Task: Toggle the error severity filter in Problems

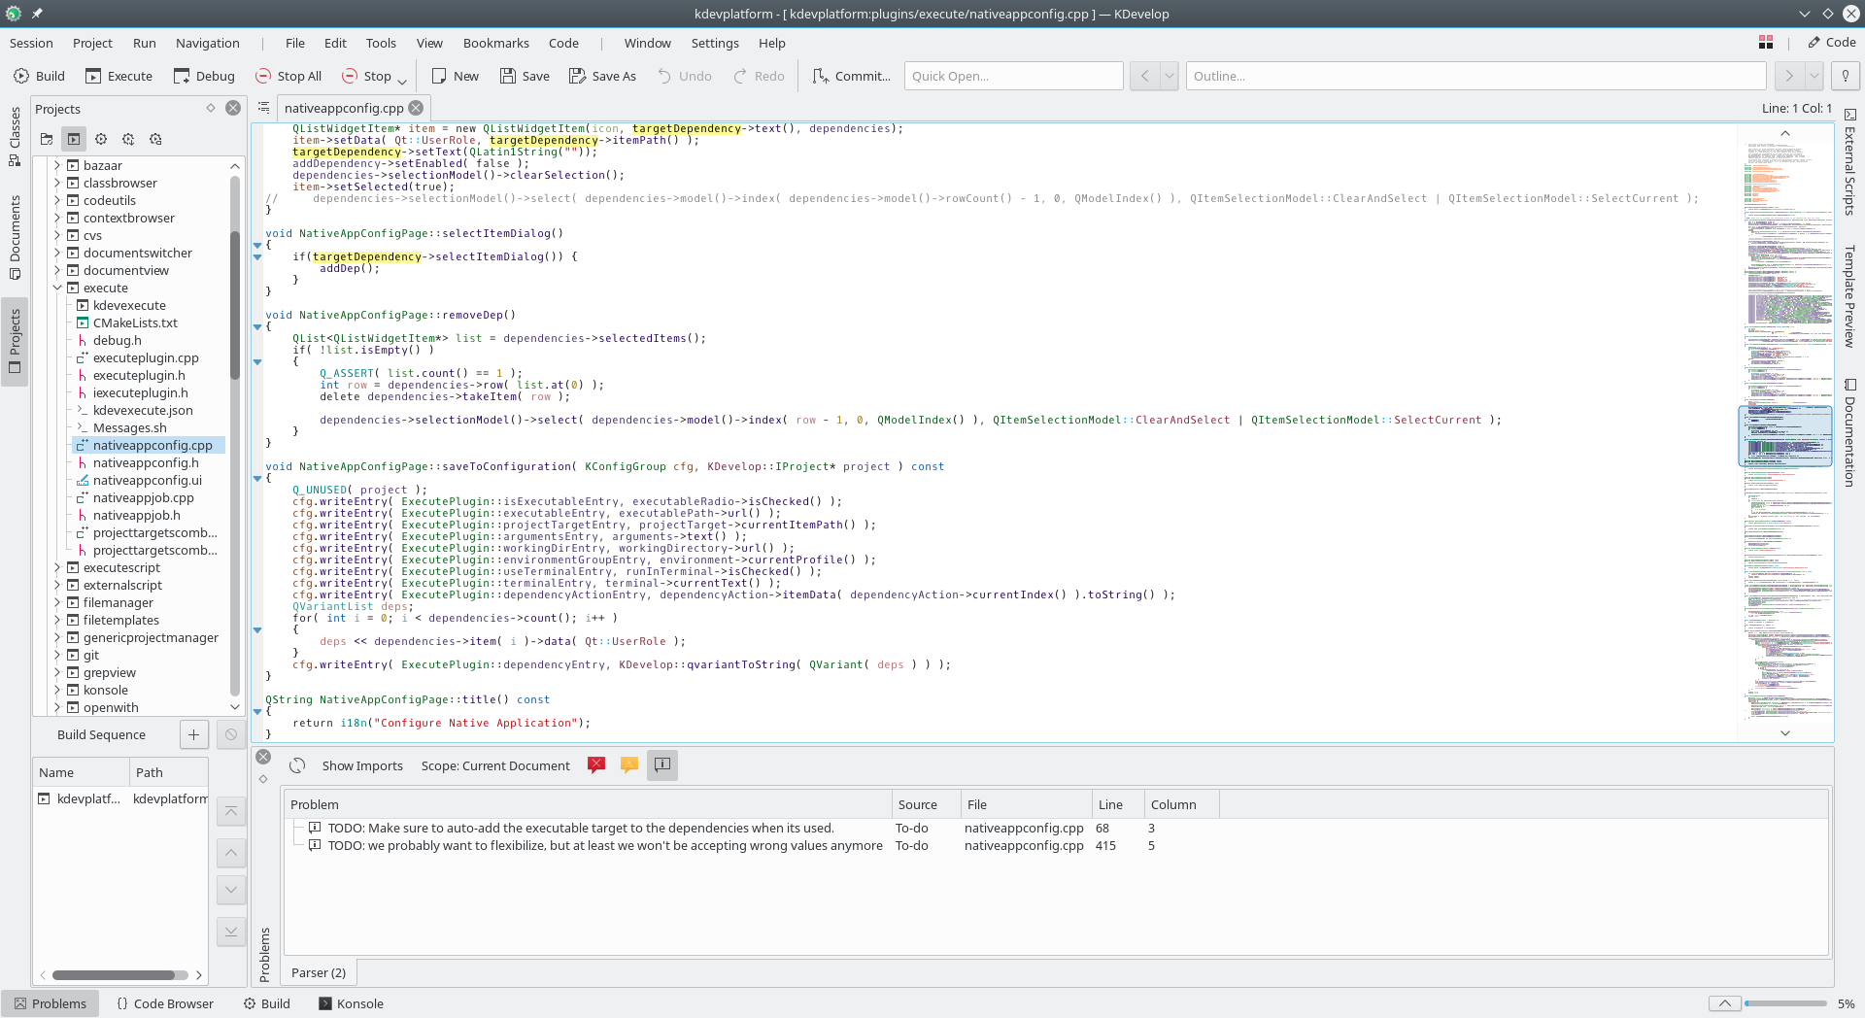Action: 596,765
